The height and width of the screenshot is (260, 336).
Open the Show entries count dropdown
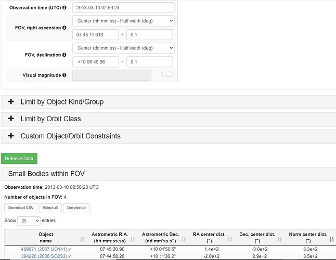pyautogui.click(x=29, y=221)
